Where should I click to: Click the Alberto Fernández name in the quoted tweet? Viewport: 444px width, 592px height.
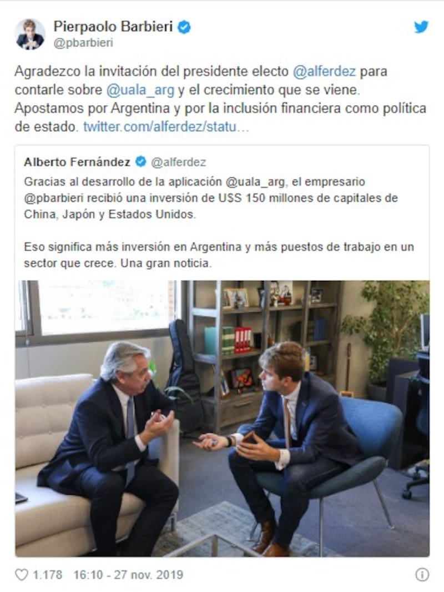coord(77,162)
